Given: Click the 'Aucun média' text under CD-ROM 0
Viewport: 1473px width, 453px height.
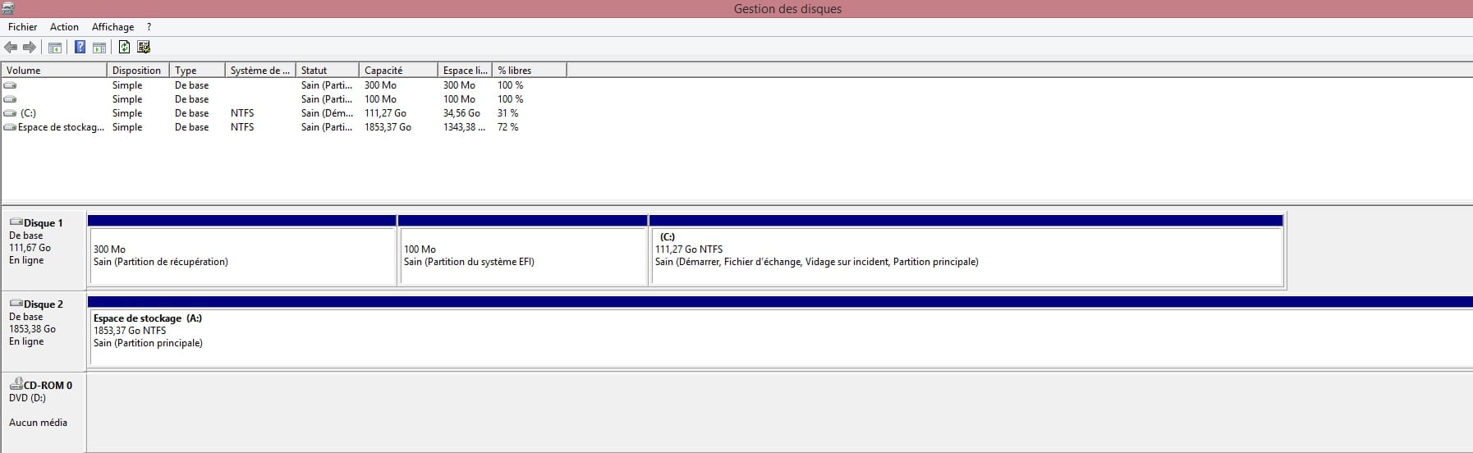Looking at the screenshot, I should coord(38,423).
